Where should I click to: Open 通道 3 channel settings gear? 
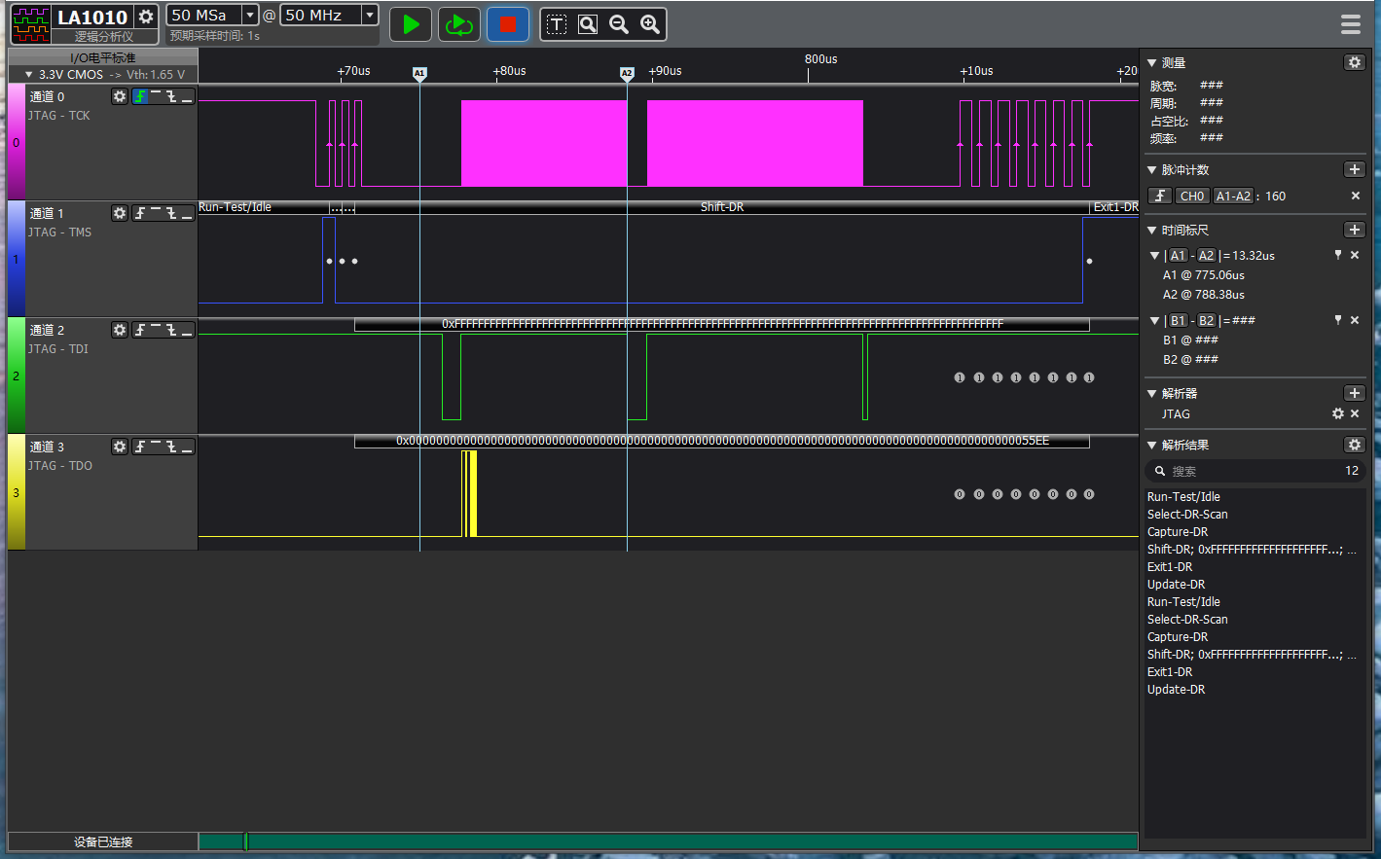pos(120,447)
